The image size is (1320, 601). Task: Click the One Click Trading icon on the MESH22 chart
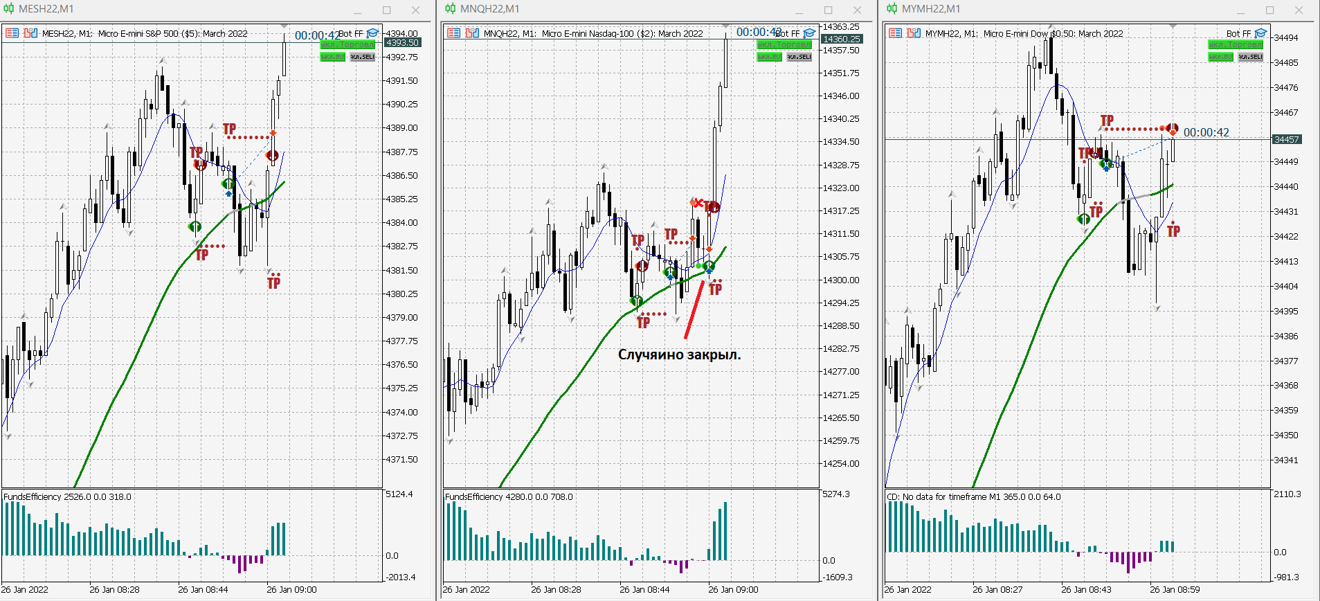pos(30,33)
